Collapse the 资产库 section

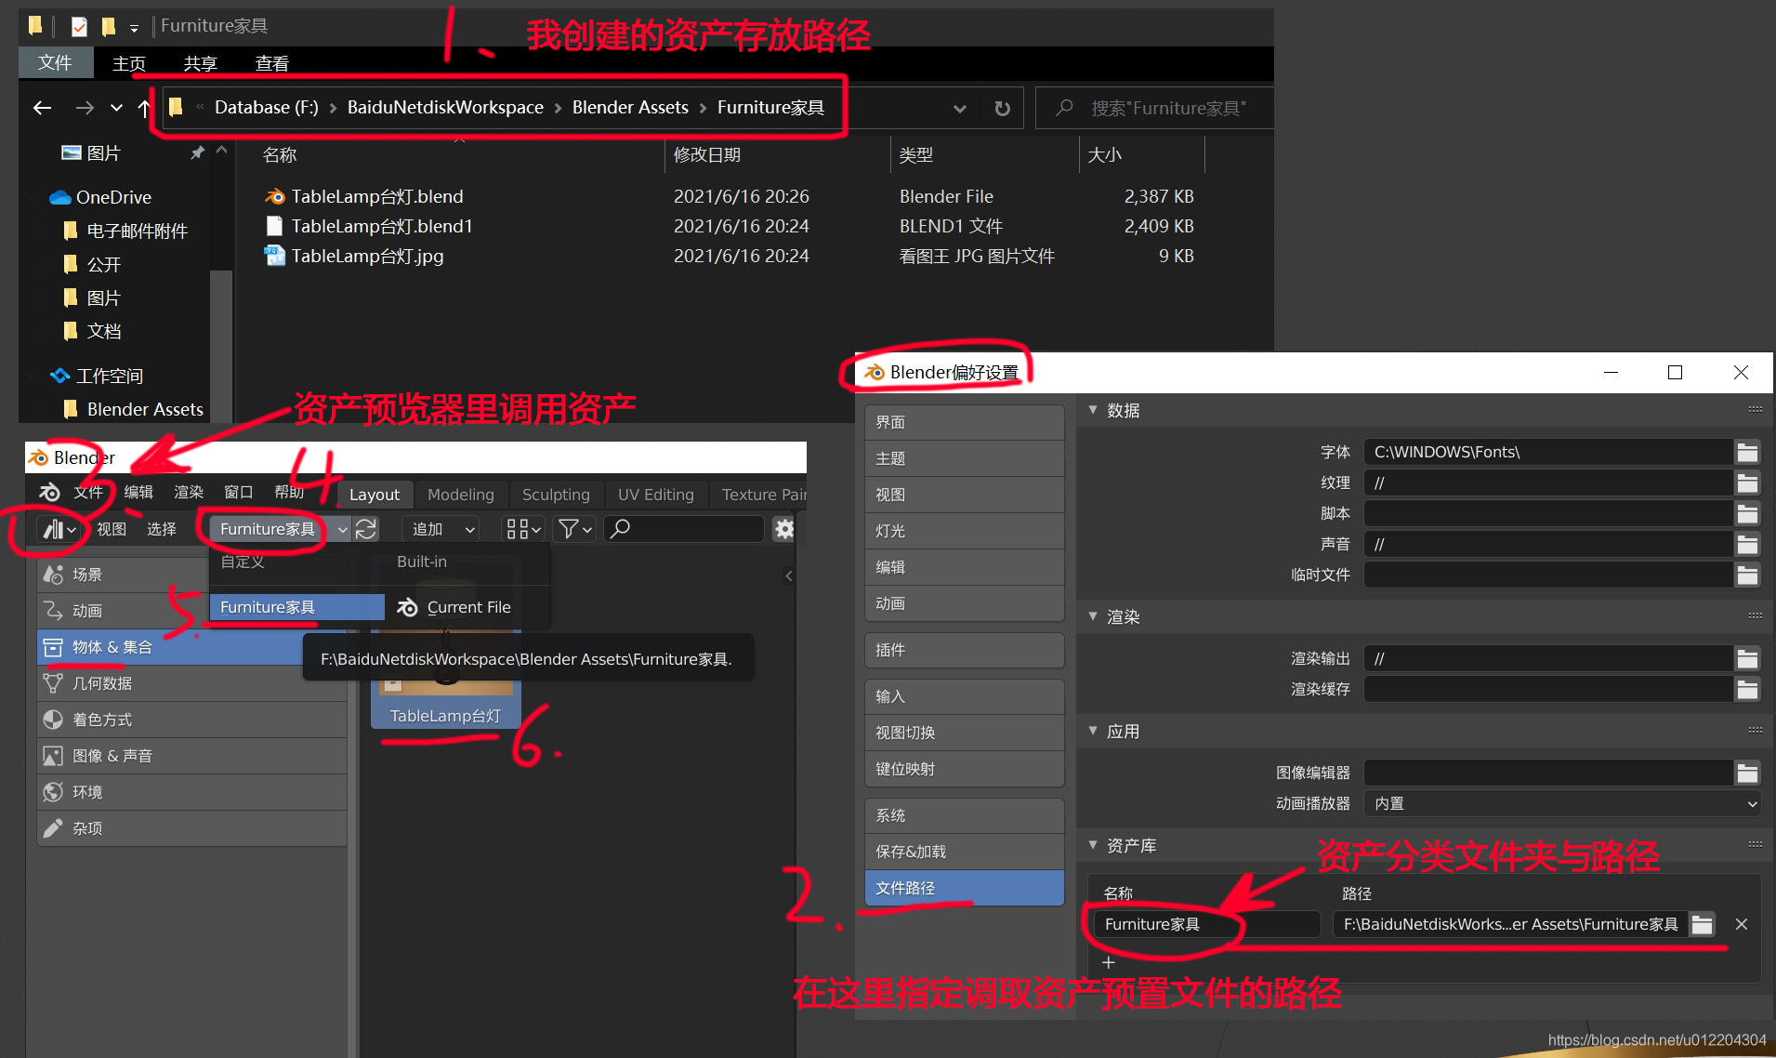coord(1093,846)
